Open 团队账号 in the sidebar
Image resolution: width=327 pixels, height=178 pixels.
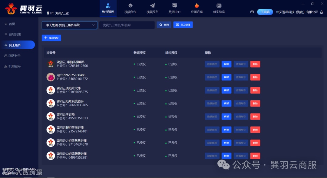click(x=12, y=56)
